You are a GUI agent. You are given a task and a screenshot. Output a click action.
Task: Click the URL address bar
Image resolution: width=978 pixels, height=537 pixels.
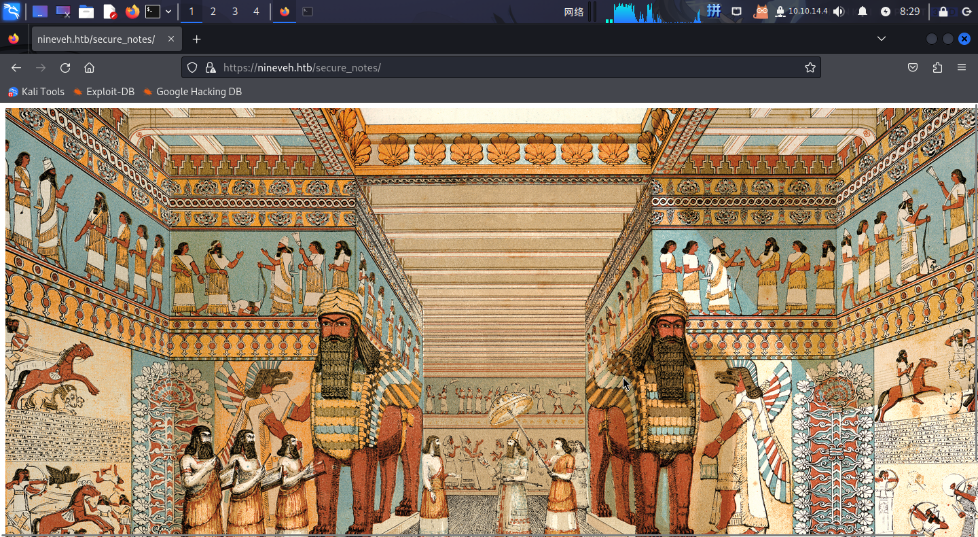501,67
